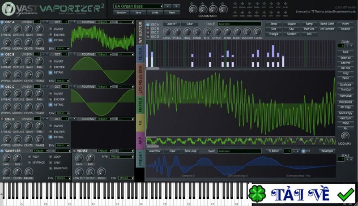
Task: Click the Resample button
Action: point(327,151)
